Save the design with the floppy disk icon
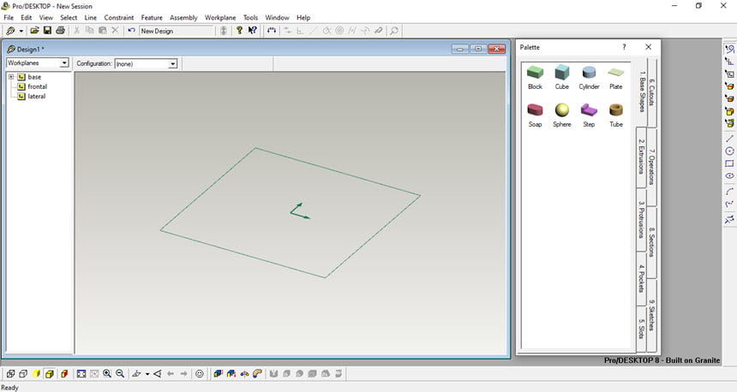This screenshot has height=392, width=737. pos(47,31)
